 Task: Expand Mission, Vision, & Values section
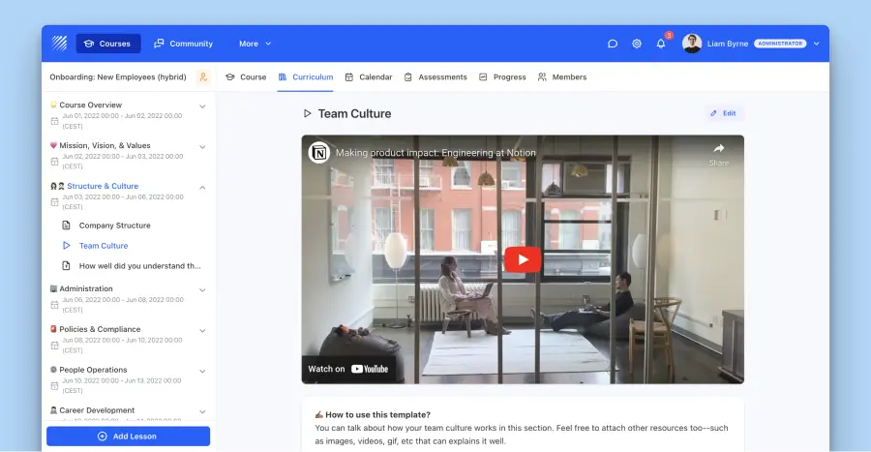click(203, 146)
